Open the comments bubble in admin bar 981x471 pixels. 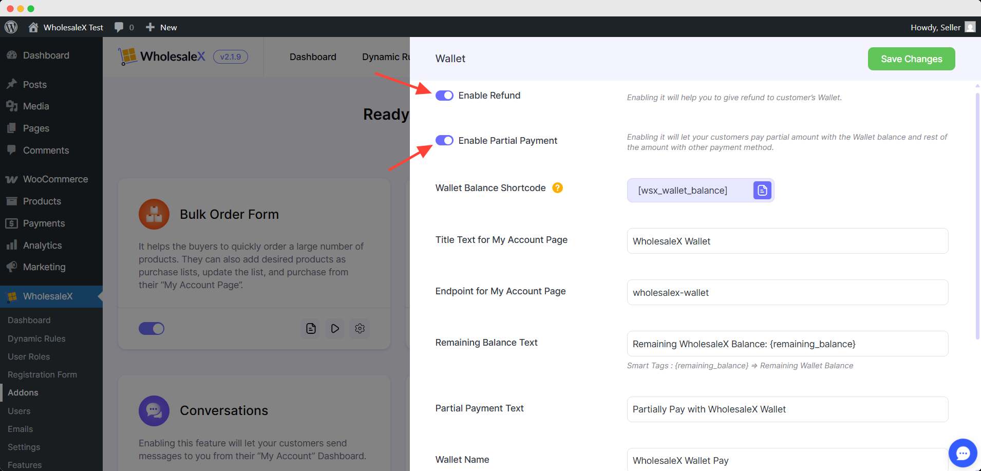point(119,27)
